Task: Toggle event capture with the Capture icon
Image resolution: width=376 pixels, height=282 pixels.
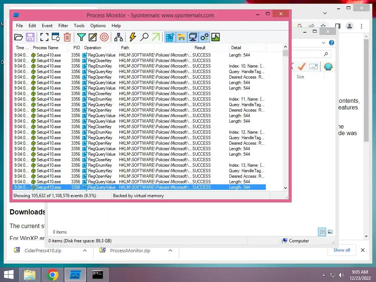Action: coord(44,37)
